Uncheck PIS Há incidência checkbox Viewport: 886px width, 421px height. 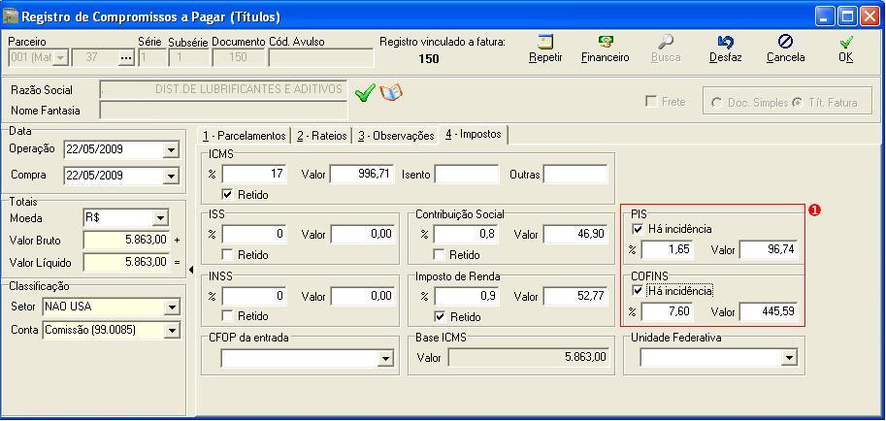[x=638, y=230]
